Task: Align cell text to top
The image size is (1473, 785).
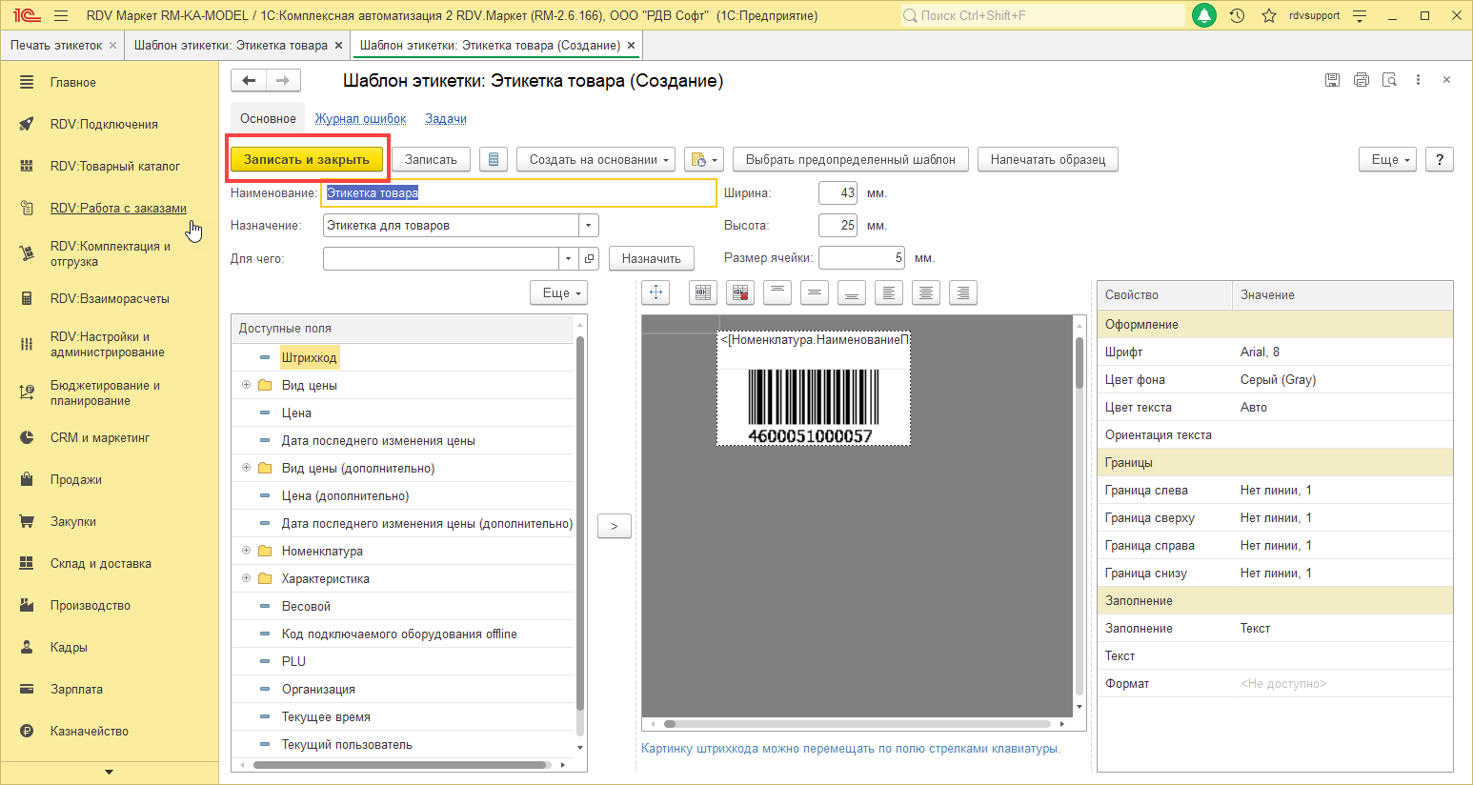Action: click(777, 293)
